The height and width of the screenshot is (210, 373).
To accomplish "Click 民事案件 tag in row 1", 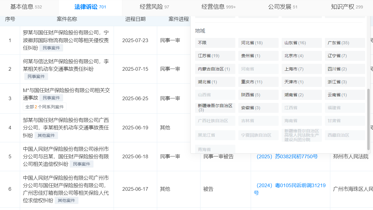I will 51,48.
